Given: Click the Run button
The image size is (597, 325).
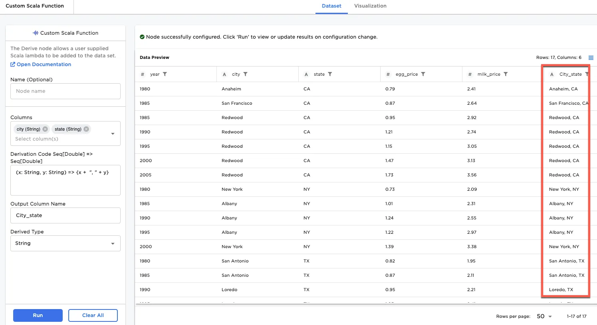Looking at the screenshot, I should click(x=38, y=315).
